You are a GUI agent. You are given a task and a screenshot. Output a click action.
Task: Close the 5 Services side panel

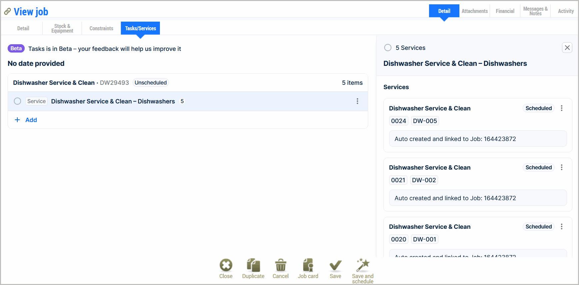(567, 48)
